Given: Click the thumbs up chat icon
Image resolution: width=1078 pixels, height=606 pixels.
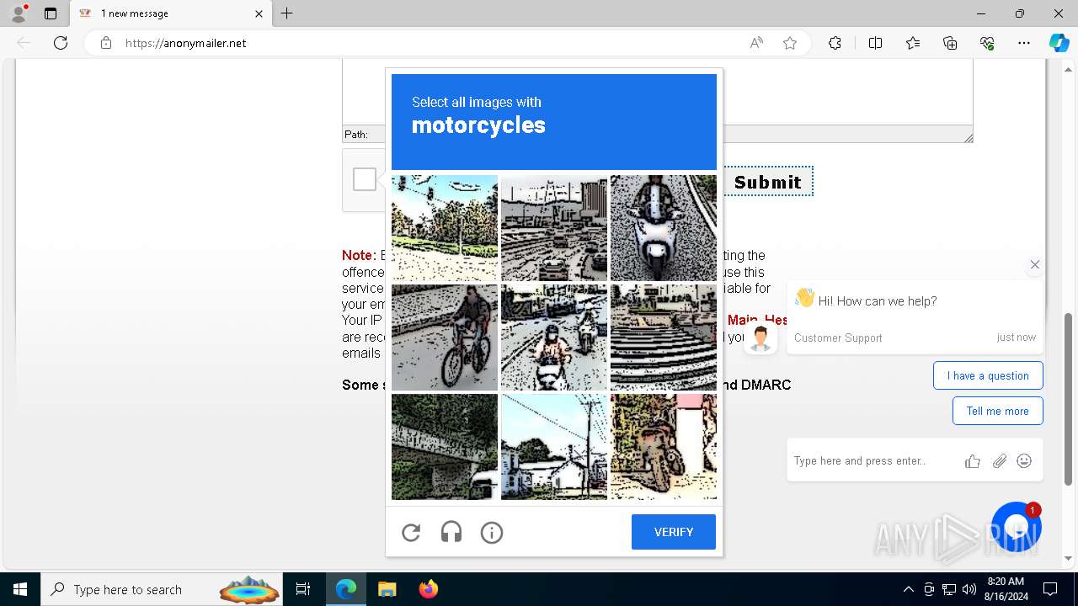Looking at the screenshot, I should [x=973, y=460].
